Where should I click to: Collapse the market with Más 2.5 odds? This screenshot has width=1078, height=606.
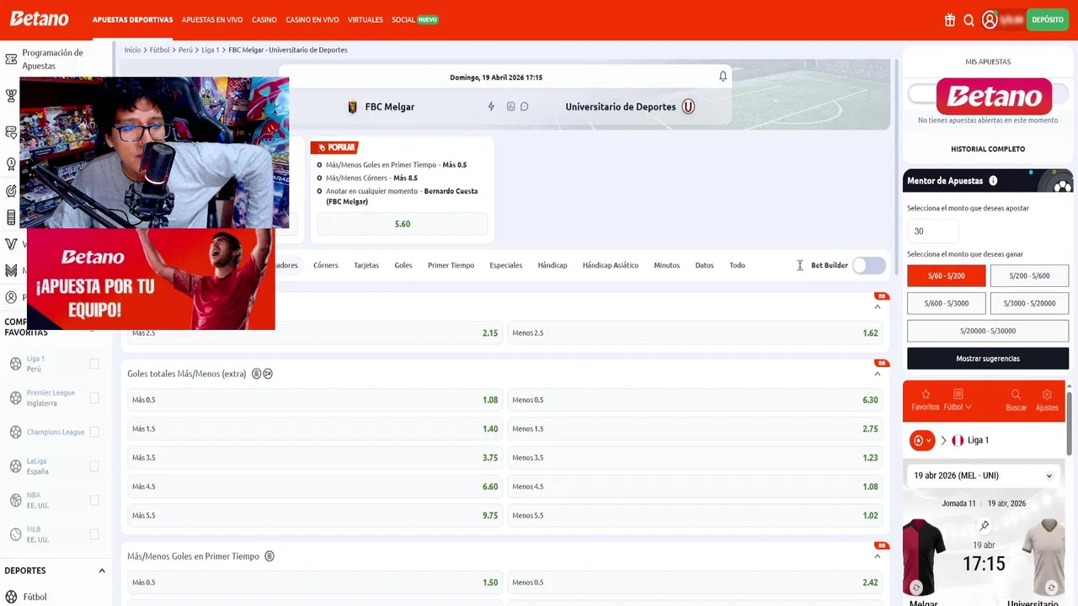877,306
